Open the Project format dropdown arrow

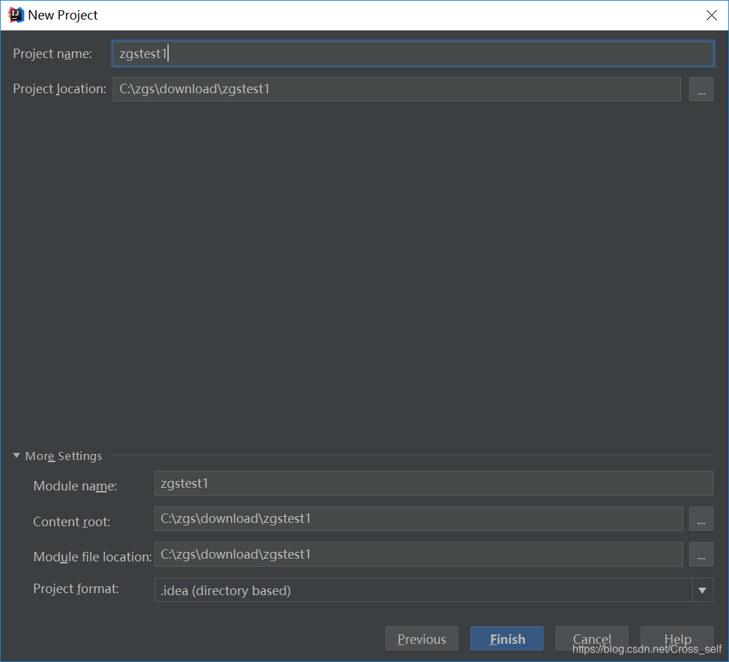[703, 590]
